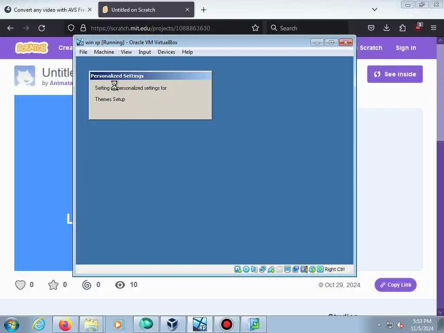
Task: Click display icon in VirtualBox status bar
Action: [287, 269]
